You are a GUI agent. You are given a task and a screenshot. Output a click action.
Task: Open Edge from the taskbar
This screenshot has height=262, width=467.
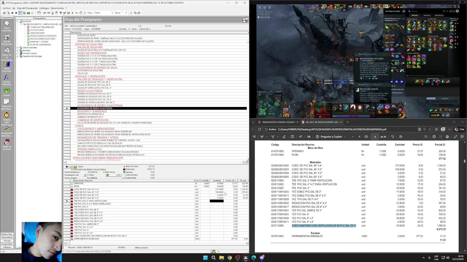point(254,258)
